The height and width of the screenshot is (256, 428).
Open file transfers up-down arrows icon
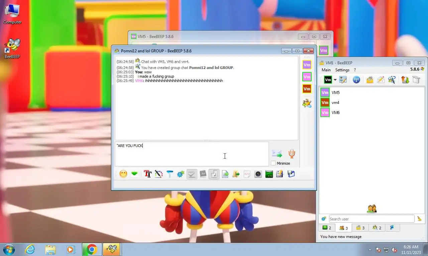pyautogui.click(x=405, y=80)
